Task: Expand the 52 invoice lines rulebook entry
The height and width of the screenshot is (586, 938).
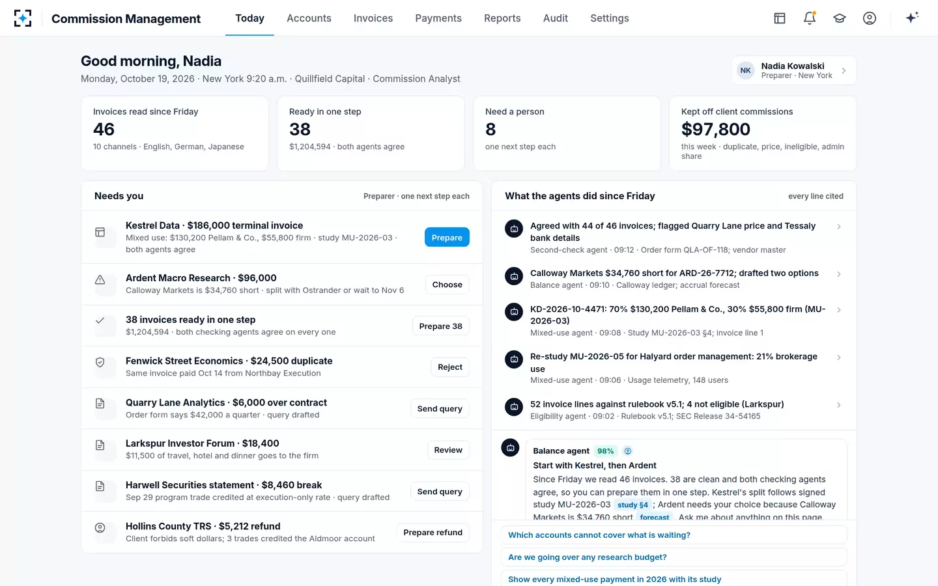Action: [x=839, y=405]
